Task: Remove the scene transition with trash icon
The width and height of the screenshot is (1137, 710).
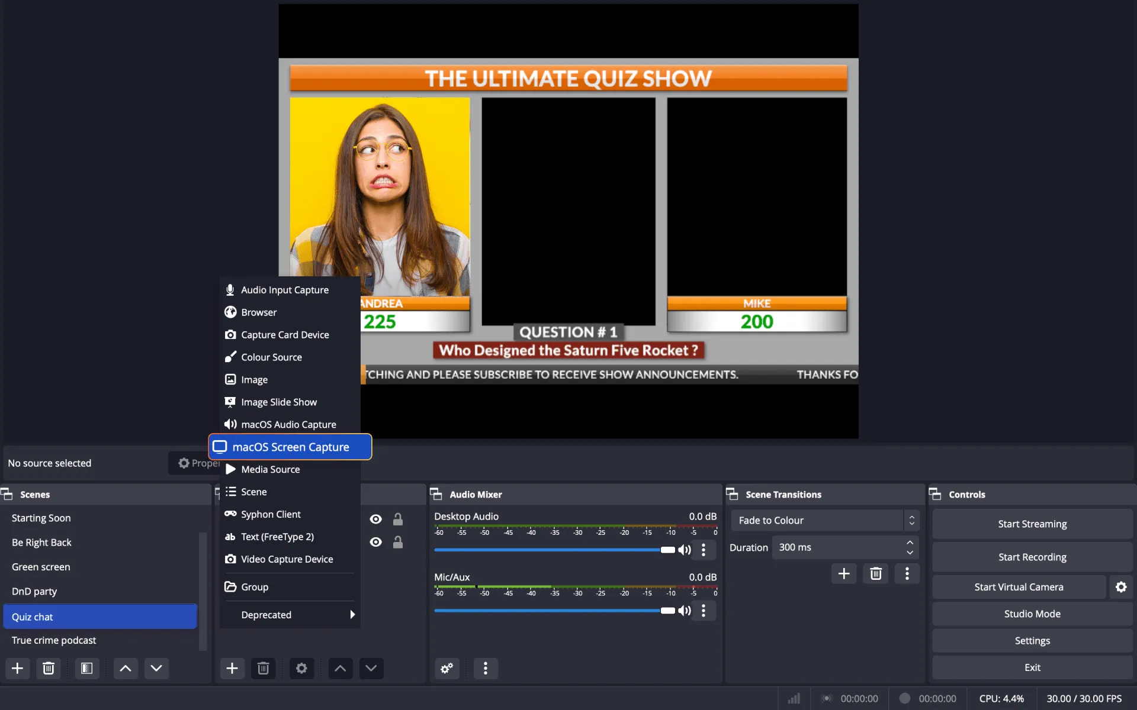Action: [x=876, y=573]
